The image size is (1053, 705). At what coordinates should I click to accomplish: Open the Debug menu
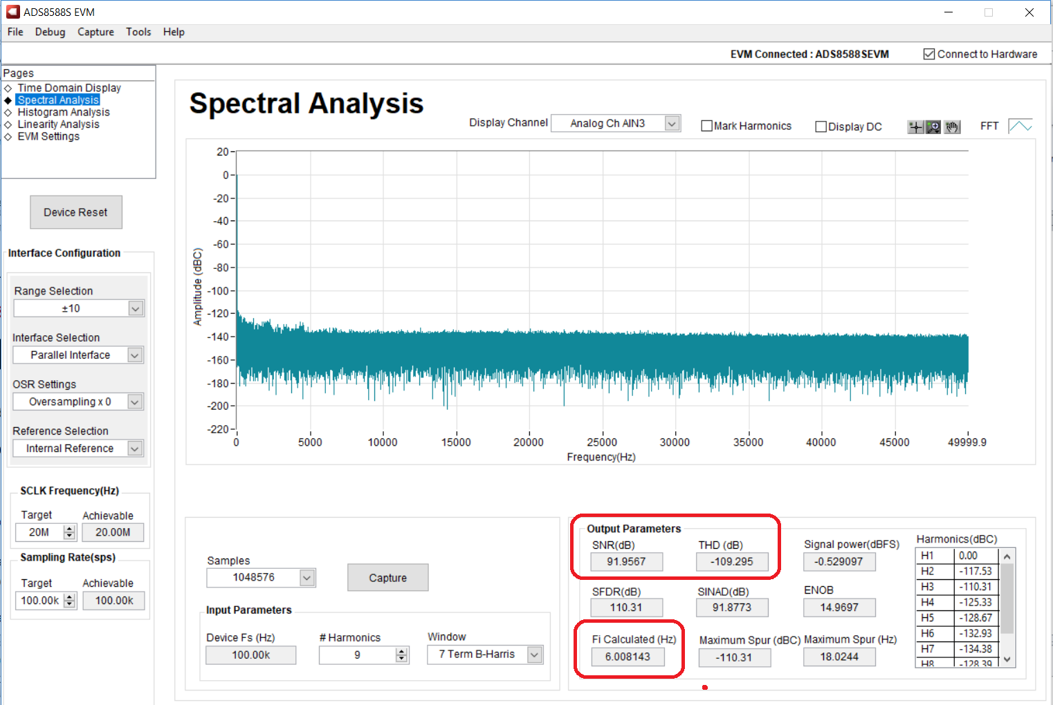coord(50,32)
